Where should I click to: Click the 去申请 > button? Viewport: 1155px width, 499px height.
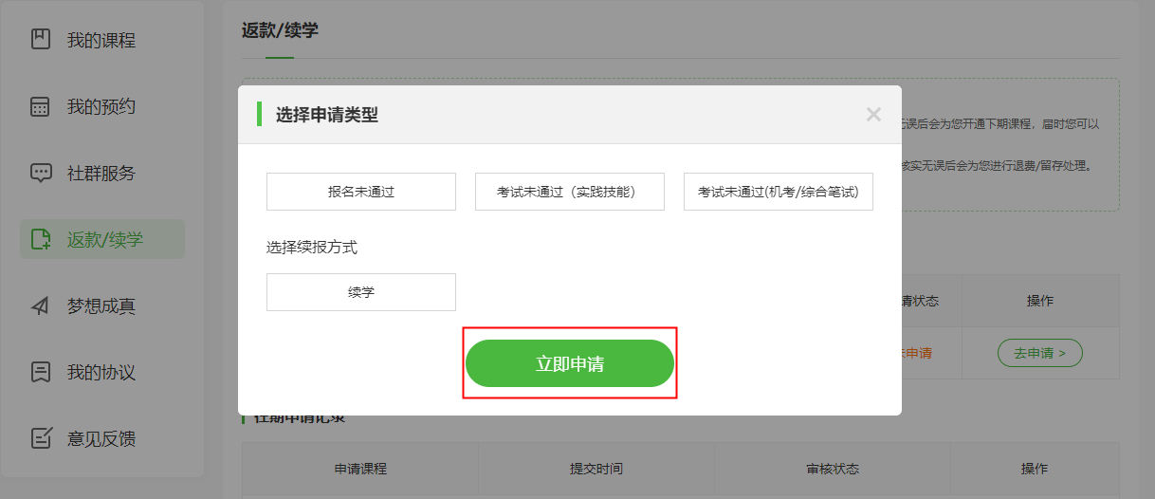1039,353
